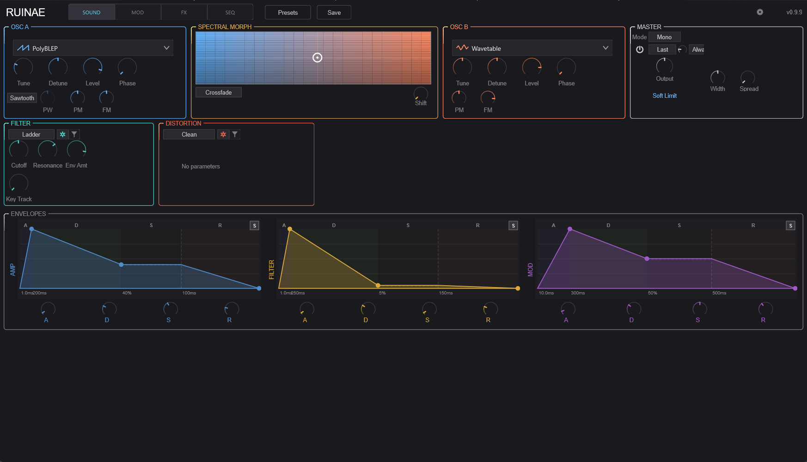Click the funnel icon beside Clean distortion

235,134
